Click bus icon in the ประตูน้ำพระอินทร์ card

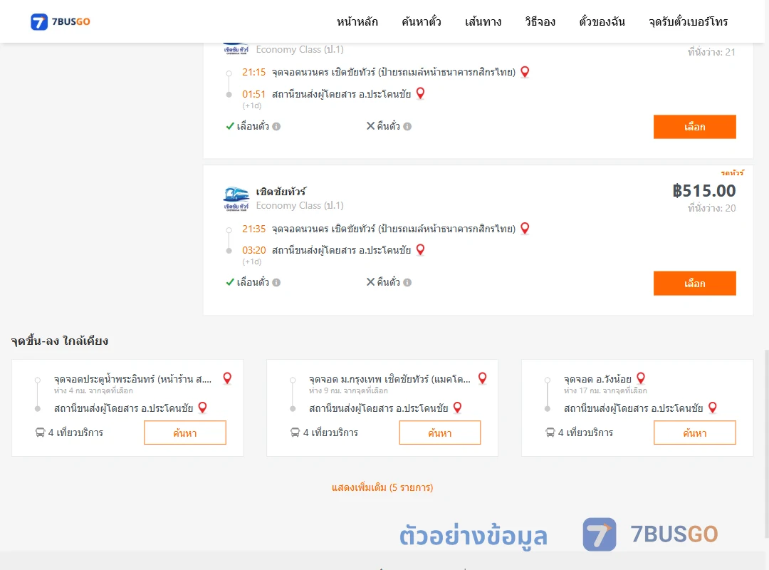pyautogui.click(x=40, y=432)
